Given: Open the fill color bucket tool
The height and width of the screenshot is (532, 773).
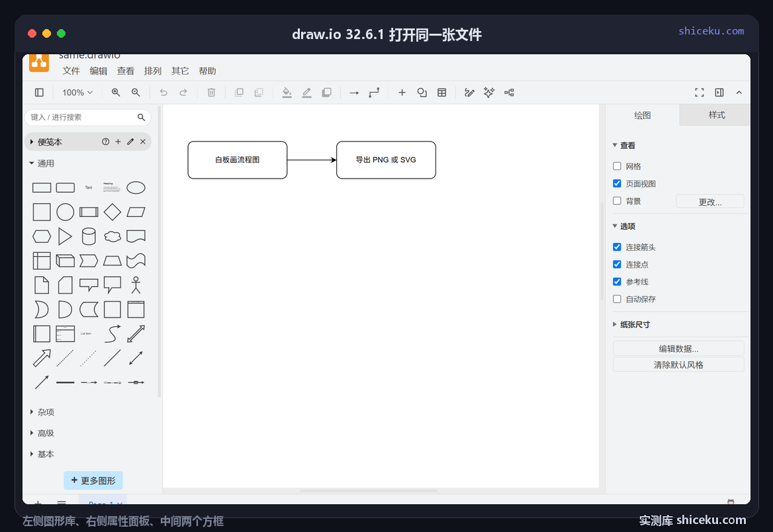Looking at the screenshot, I should pos(287,93).
